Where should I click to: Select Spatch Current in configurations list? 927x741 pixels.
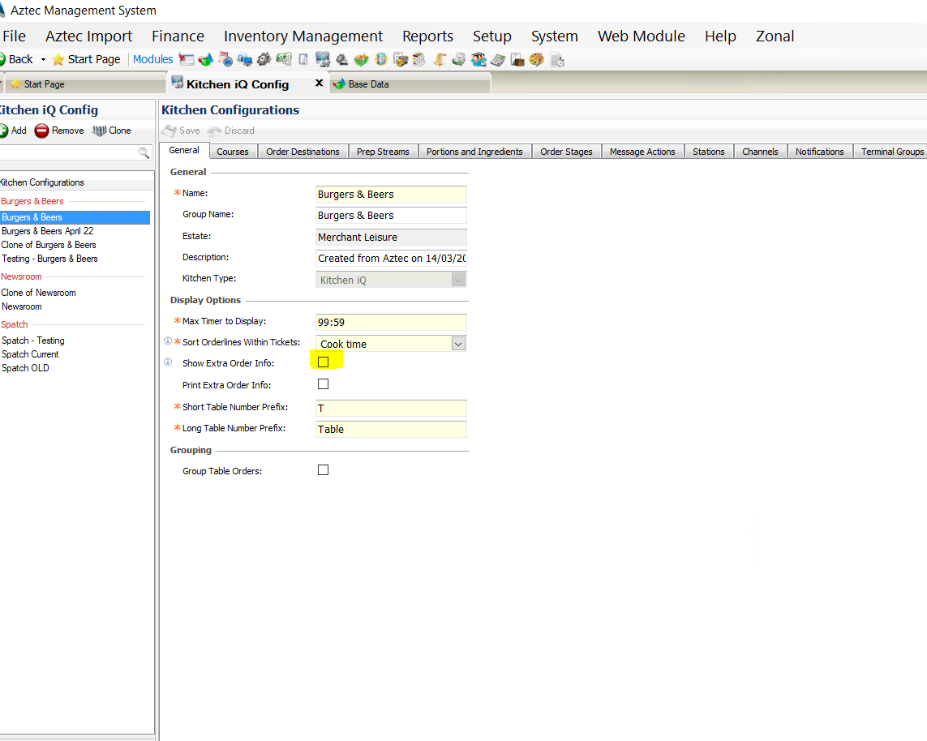[30, 354]
